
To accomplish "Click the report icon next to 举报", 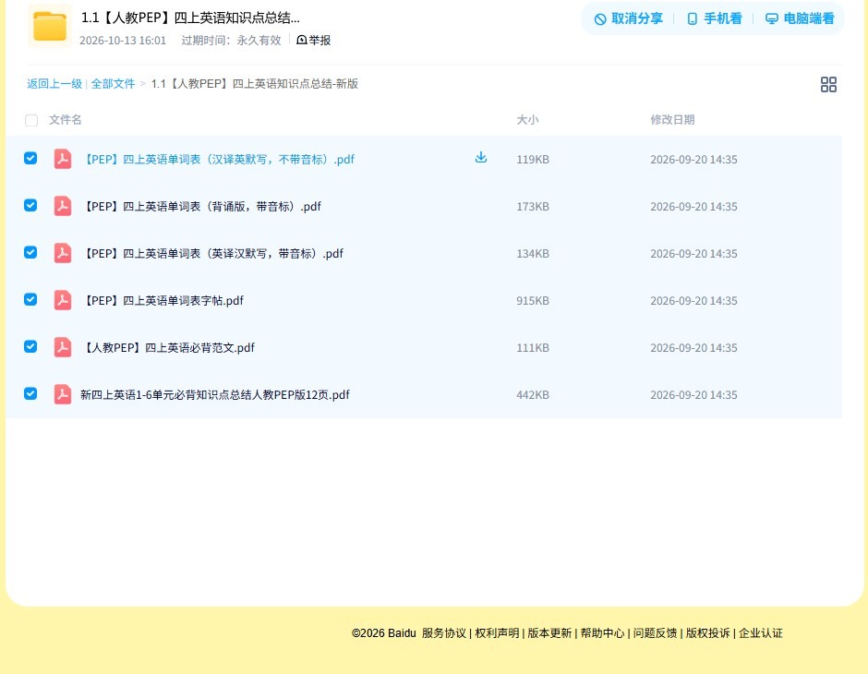I will (302, 40).
